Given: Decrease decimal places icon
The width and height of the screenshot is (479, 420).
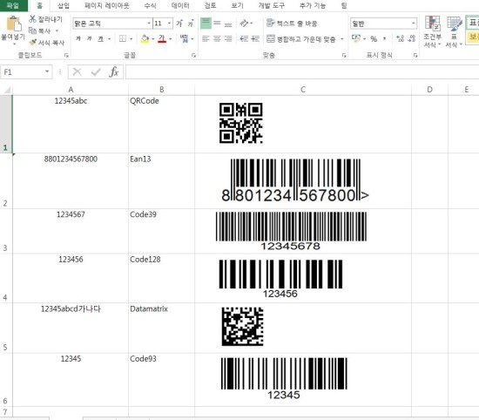Looking at the screenshot, I should 412,39.
